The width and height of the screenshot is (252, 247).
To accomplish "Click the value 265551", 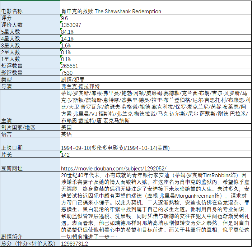I will click(70, 66).
